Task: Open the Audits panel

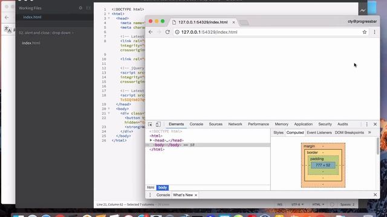Action: click(x=342, y=124)
